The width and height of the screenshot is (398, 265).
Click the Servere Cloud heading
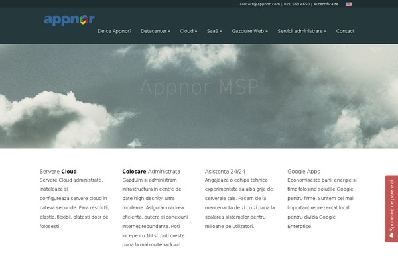coord(58,172)
